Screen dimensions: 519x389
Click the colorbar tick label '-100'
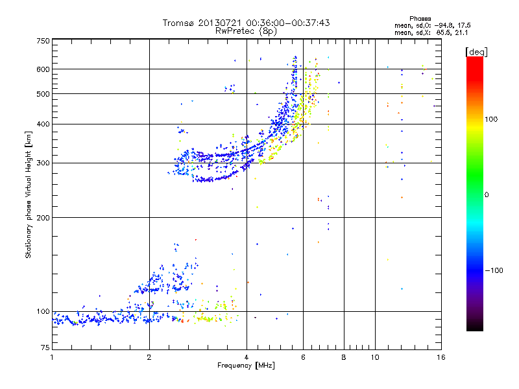(x=494, y=270)
